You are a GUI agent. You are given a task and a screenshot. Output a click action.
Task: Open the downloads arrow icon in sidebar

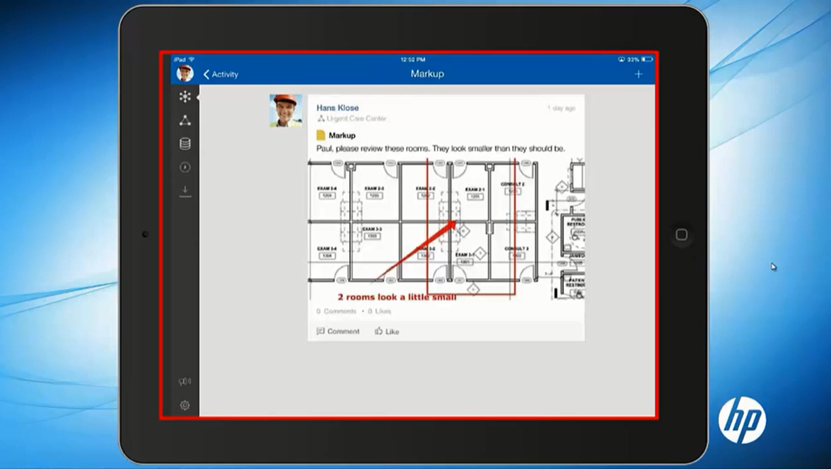185,190
